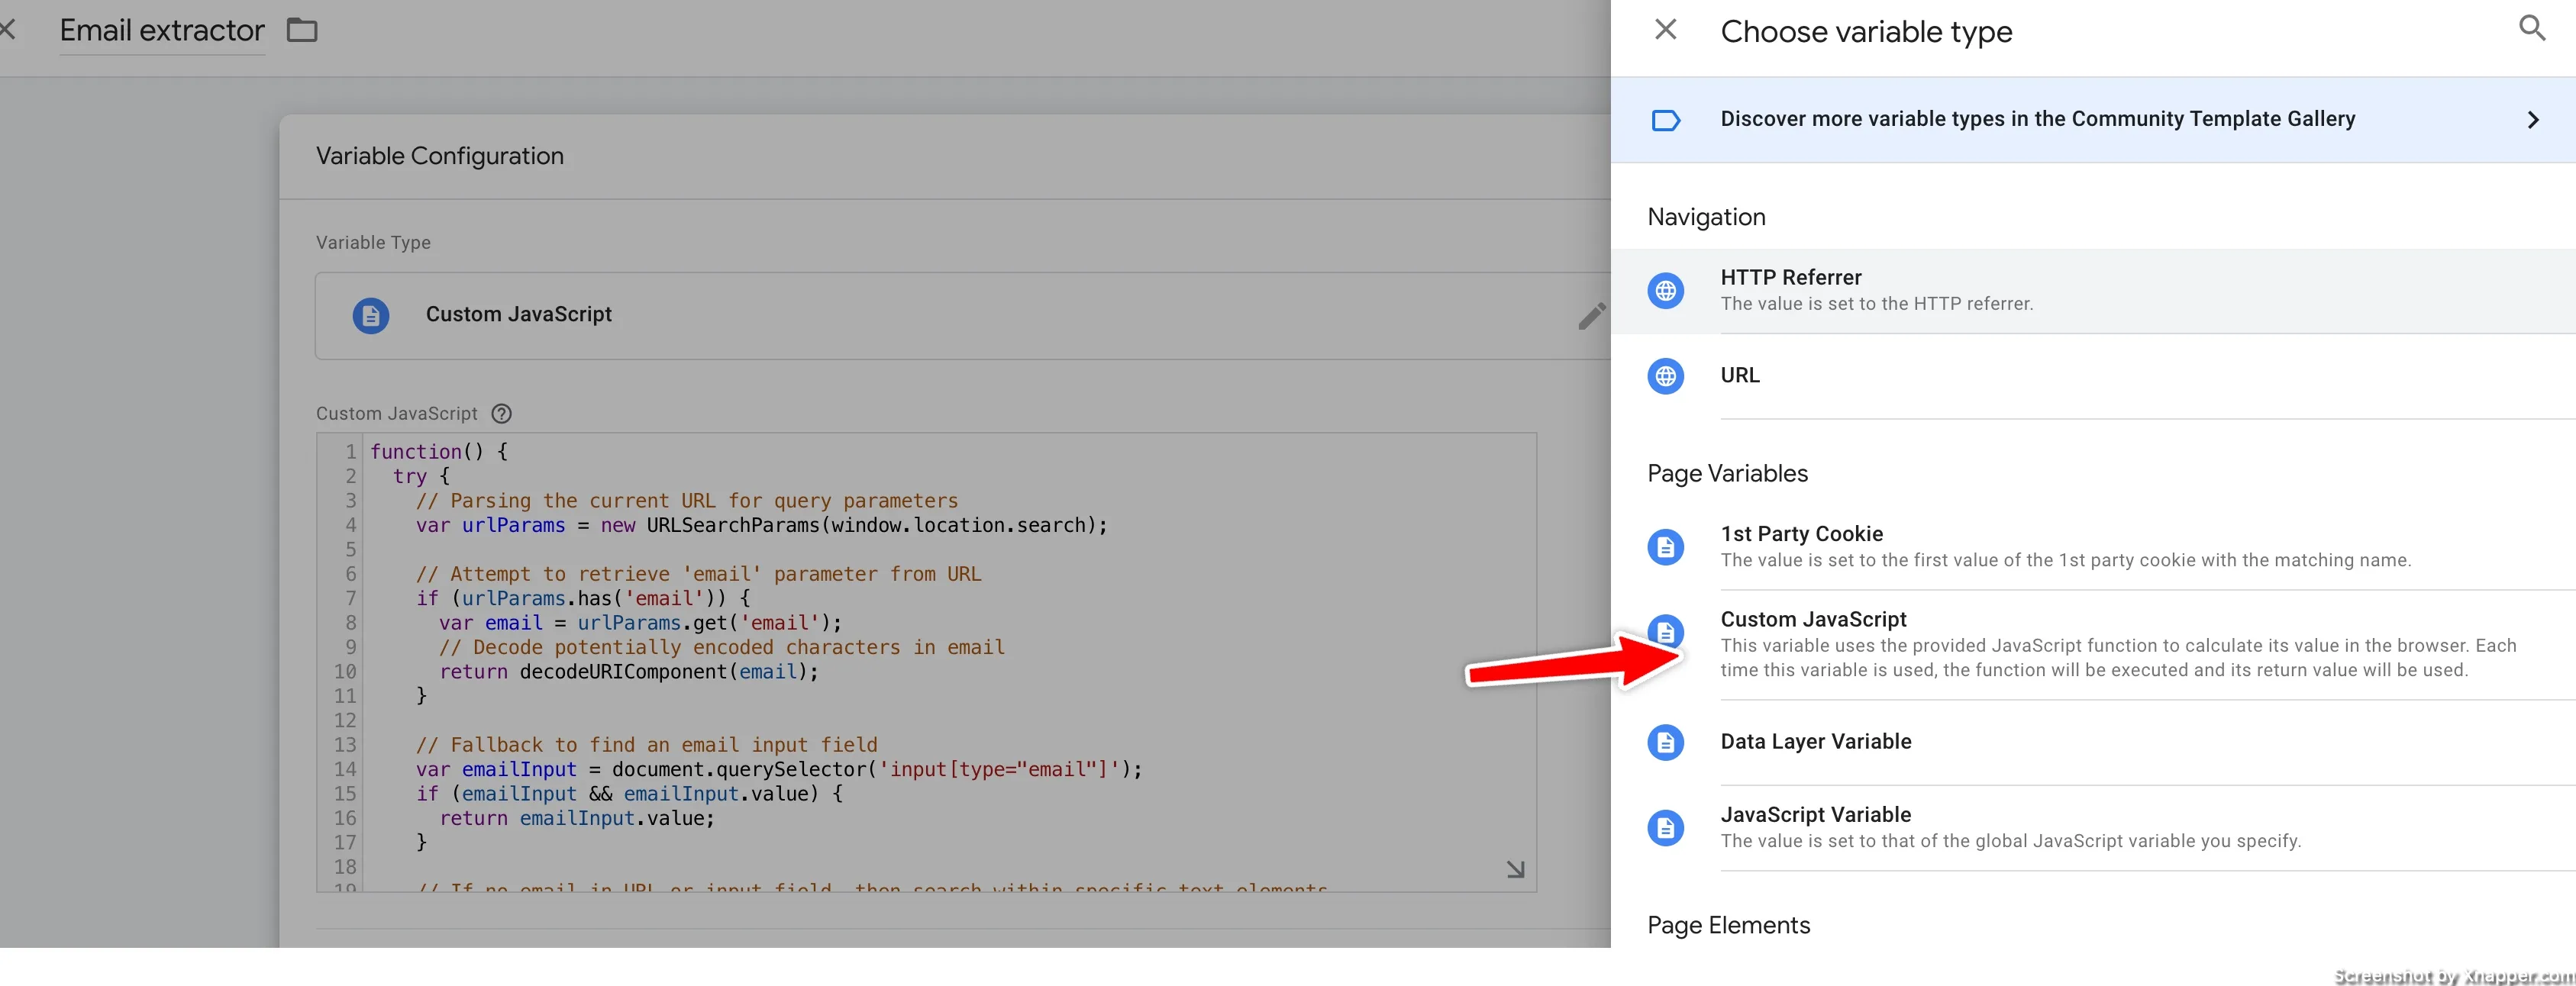2576x986 pixels.
Task: Close the Choose variable type panel
Action: pyautogui.click(x=1665, y=30)
